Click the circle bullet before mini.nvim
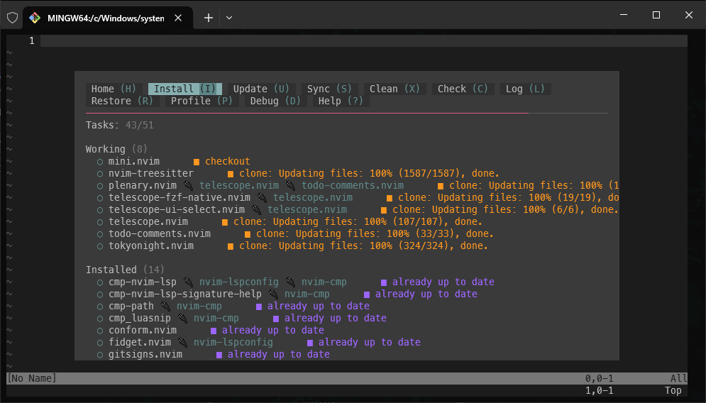Image resolution: width=706 pixels, height=403 pixels. 100,162
